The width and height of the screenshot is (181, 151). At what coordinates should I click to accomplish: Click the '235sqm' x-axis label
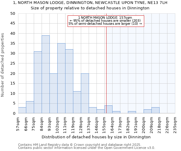tap(175, 125)
